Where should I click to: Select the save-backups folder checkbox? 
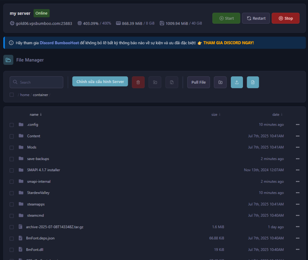click(x=11, y=159)
